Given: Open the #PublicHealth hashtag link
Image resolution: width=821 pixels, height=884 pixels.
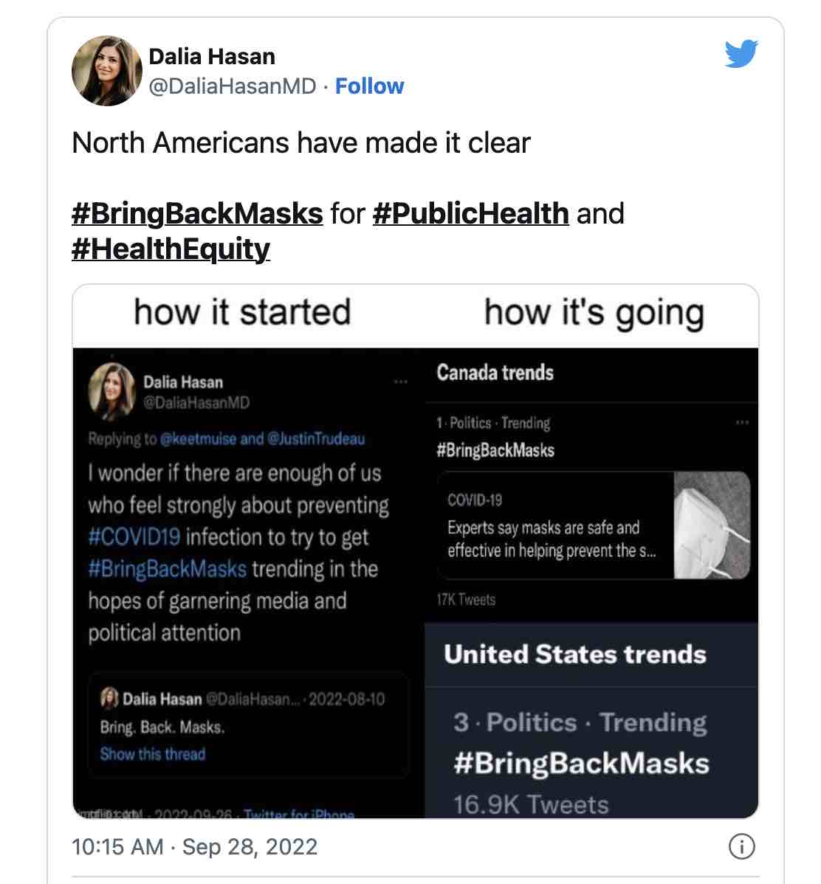Looking at the screenshot, I should 471,213.
